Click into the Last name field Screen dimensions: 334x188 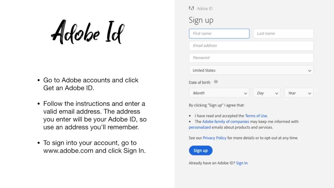[283, 33]
